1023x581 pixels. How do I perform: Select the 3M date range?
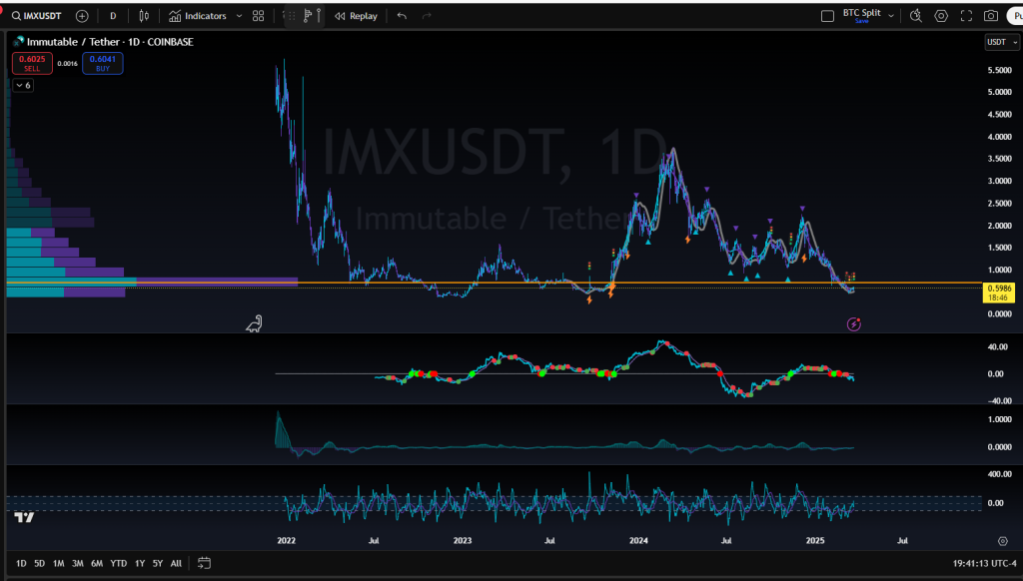[77, 563]
